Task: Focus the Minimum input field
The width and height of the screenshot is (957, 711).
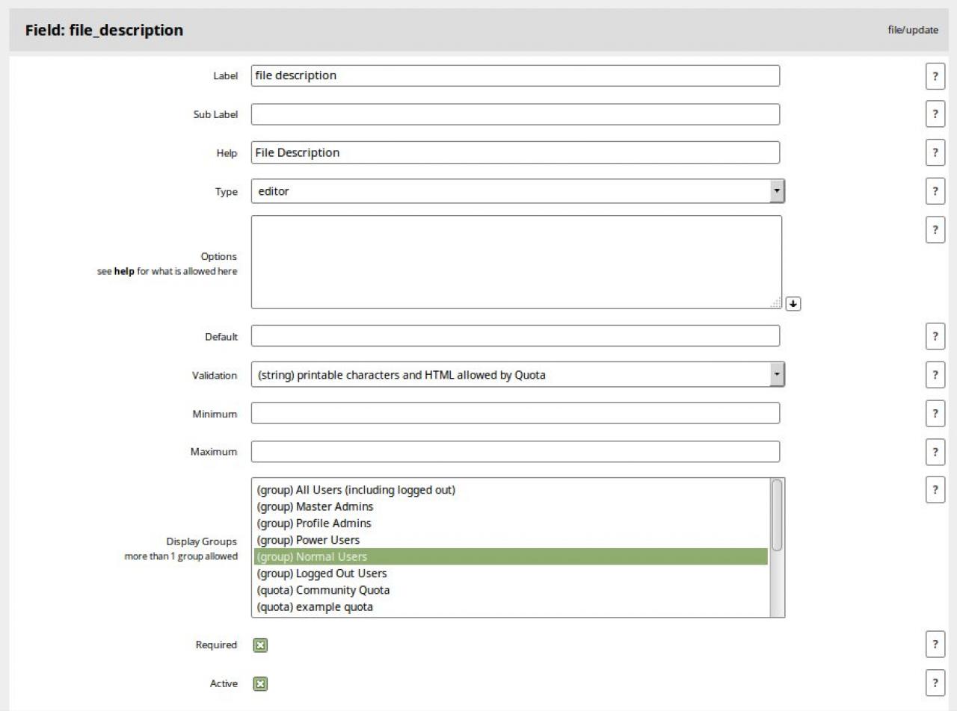Action: 515,413
